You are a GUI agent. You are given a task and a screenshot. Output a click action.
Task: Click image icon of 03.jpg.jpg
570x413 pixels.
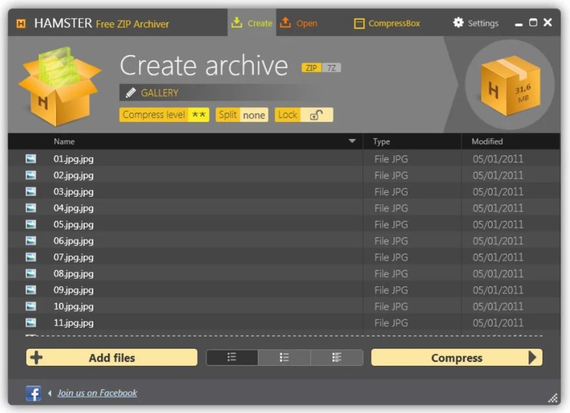coord(31,192)
